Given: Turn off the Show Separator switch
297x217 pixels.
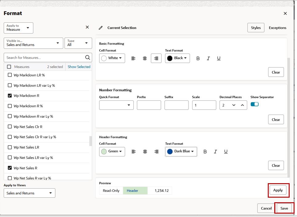Looking at the screenshot, I should tap(254, 104).
